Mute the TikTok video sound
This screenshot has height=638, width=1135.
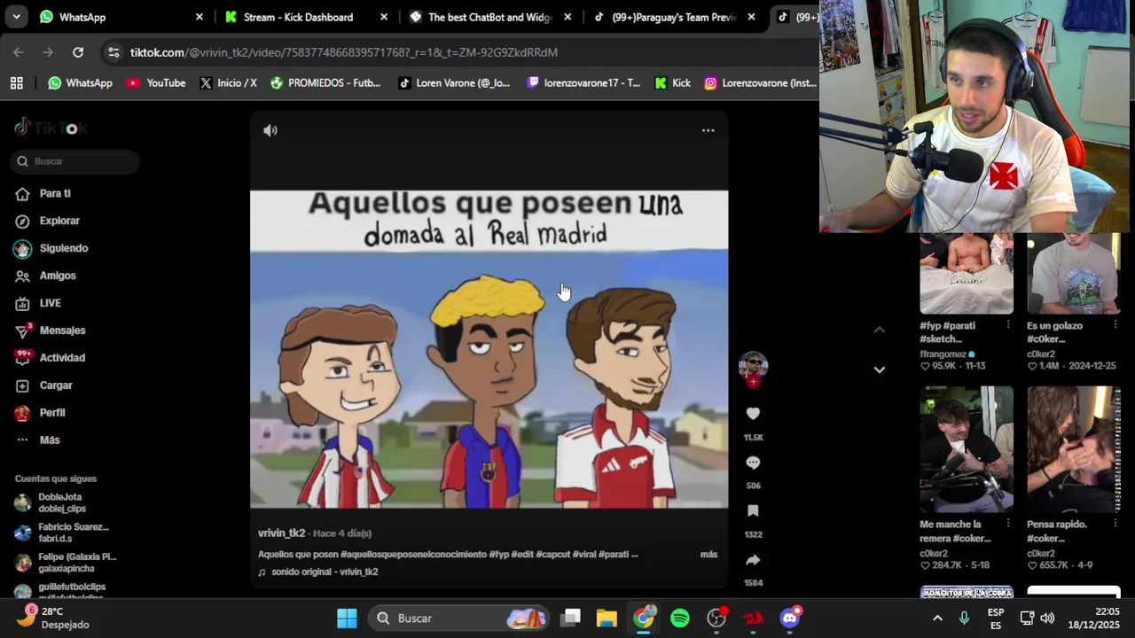tap(270, 130)
